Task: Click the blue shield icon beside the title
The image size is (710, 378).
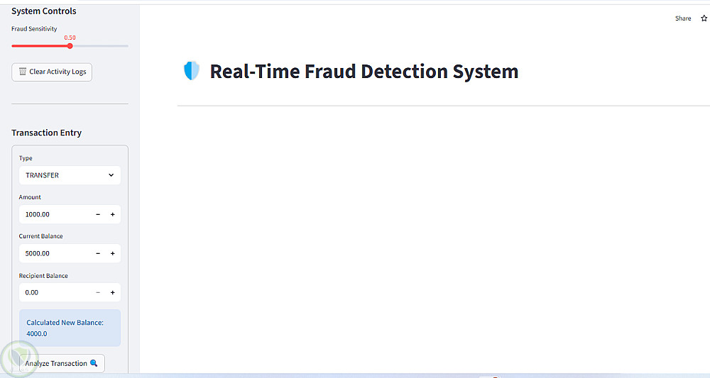Action: 191,71
